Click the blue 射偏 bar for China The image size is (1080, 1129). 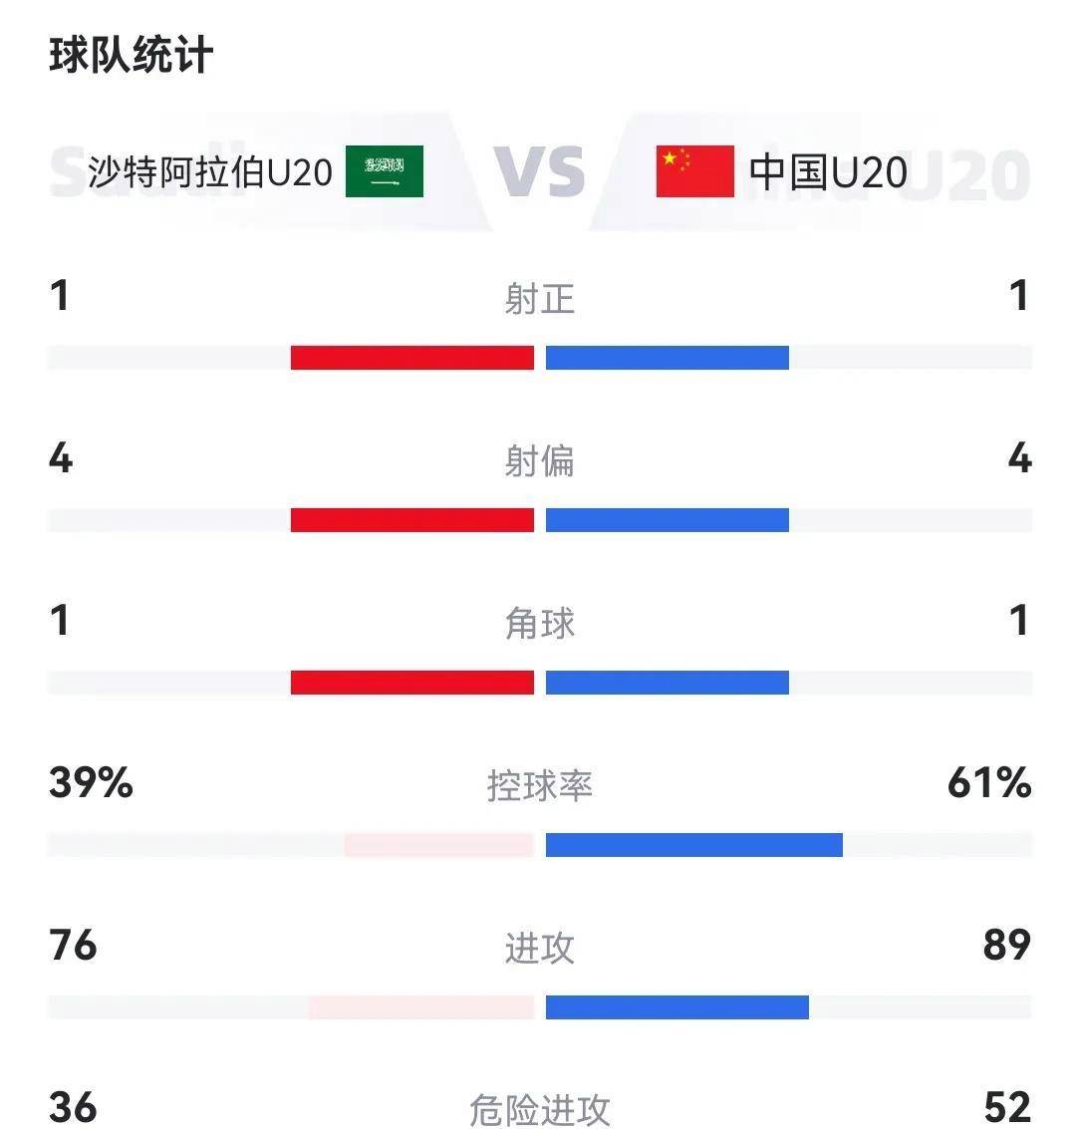coord(668,520)
